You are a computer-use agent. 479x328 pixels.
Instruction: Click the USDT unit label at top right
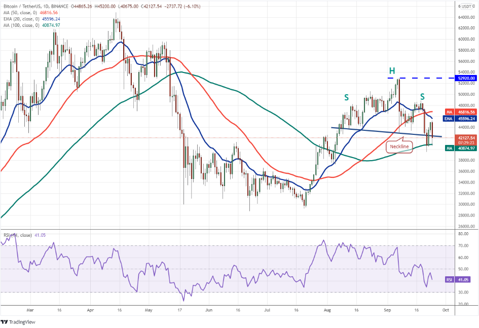click(466, 7)
